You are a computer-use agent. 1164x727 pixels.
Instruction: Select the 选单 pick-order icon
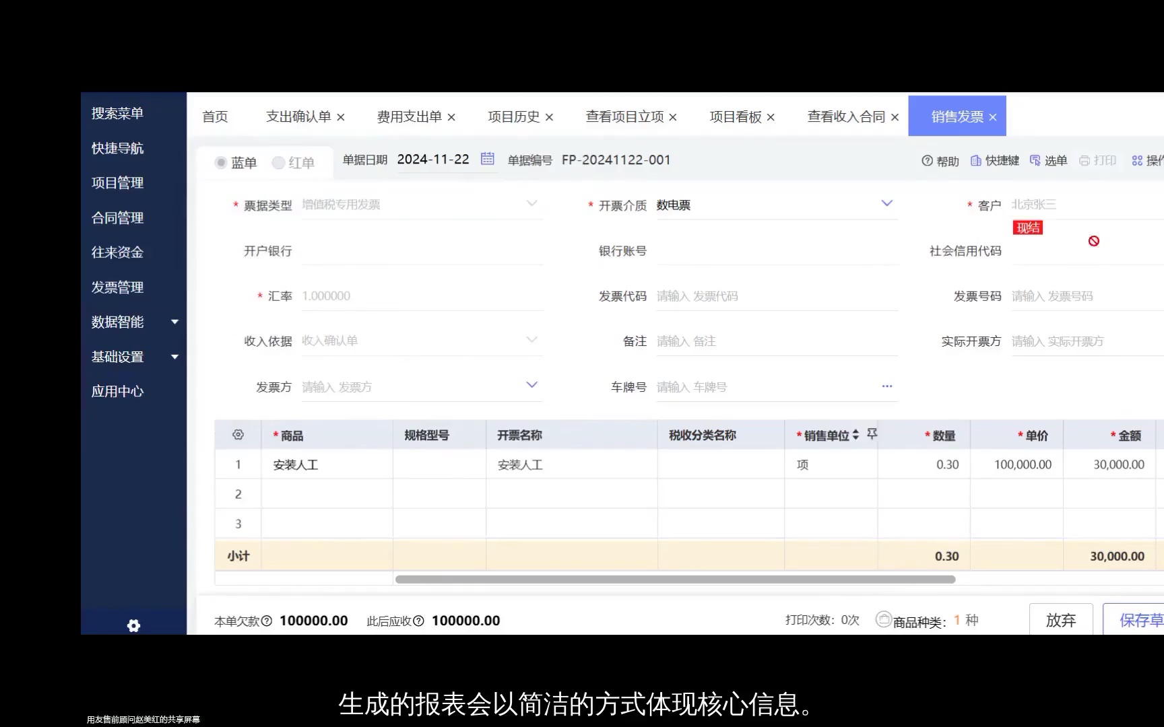pyautogui.click(x=1035, y=160)
